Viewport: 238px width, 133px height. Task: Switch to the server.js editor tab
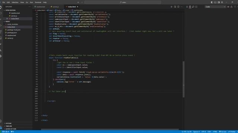click(55, 7)
